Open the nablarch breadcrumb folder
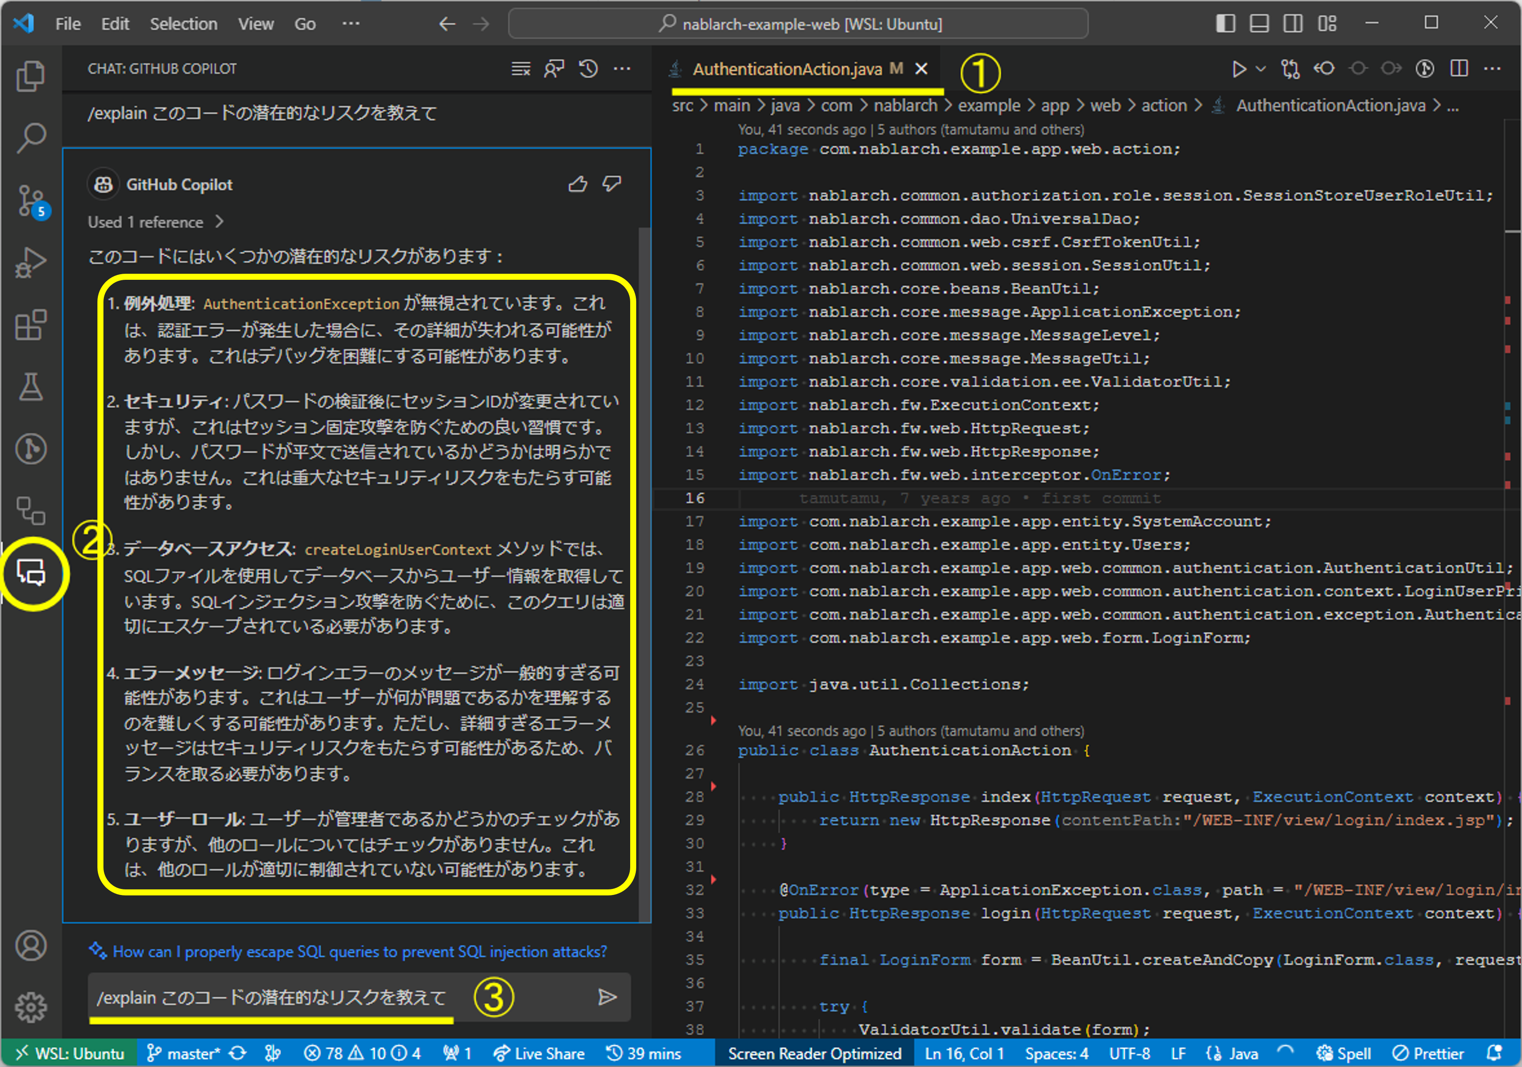Image resolution: width=1522 pixels, height=1067 pixels. (905, 106)
